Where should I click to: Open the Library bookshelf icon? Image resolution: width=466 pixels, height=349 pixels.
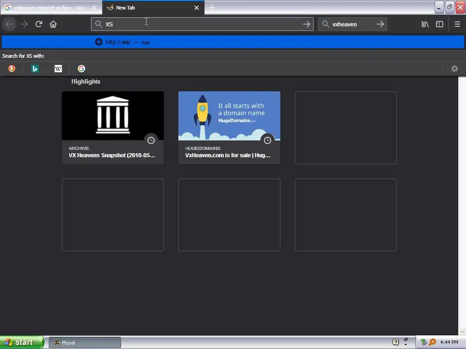(x=425, y=24)
